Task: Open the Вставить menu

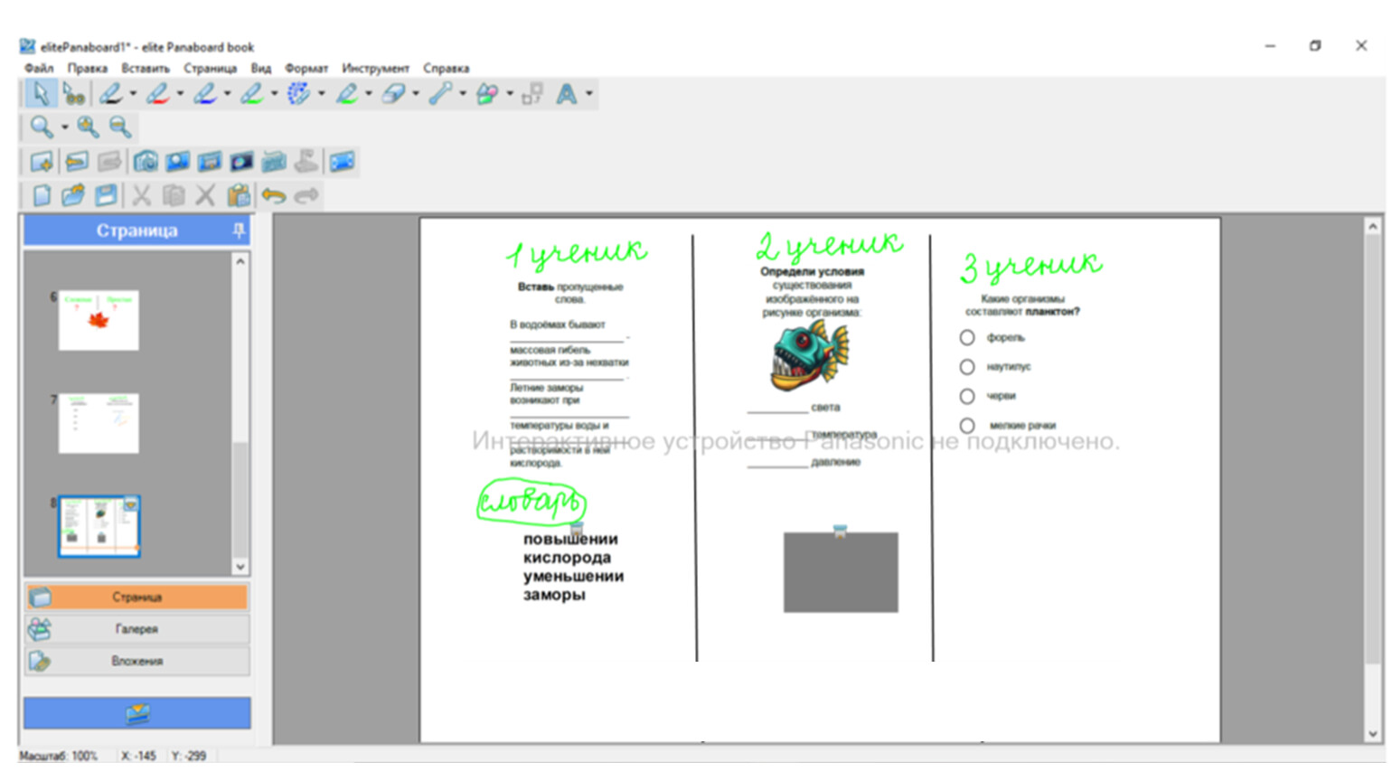Action: (x=146, y=69)
